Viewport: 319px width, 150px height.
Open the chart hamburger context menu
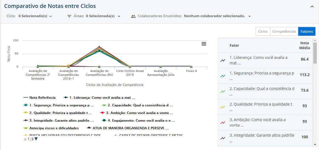click(204, 44)
